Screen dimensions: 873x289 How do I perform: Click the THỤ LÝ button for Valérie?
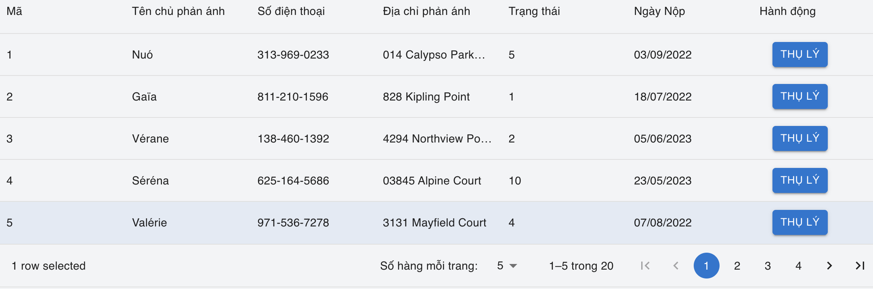pos(800,222)
